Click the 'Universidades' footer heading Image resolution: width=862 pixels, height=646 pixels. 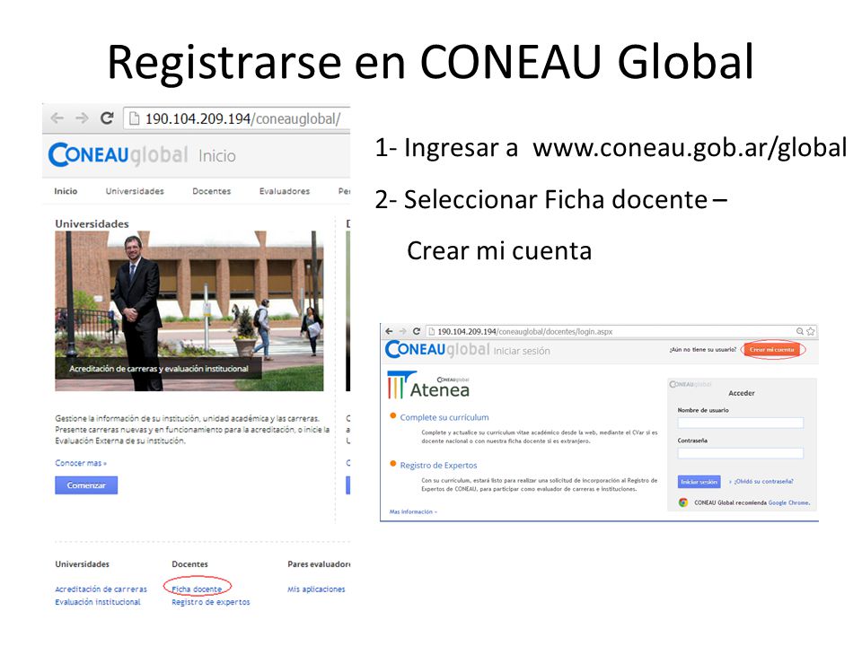[82, 564]
